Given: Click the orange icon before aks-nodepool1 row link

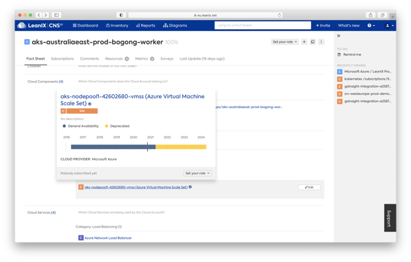Looking at the screenshot, I should [81, 187].
